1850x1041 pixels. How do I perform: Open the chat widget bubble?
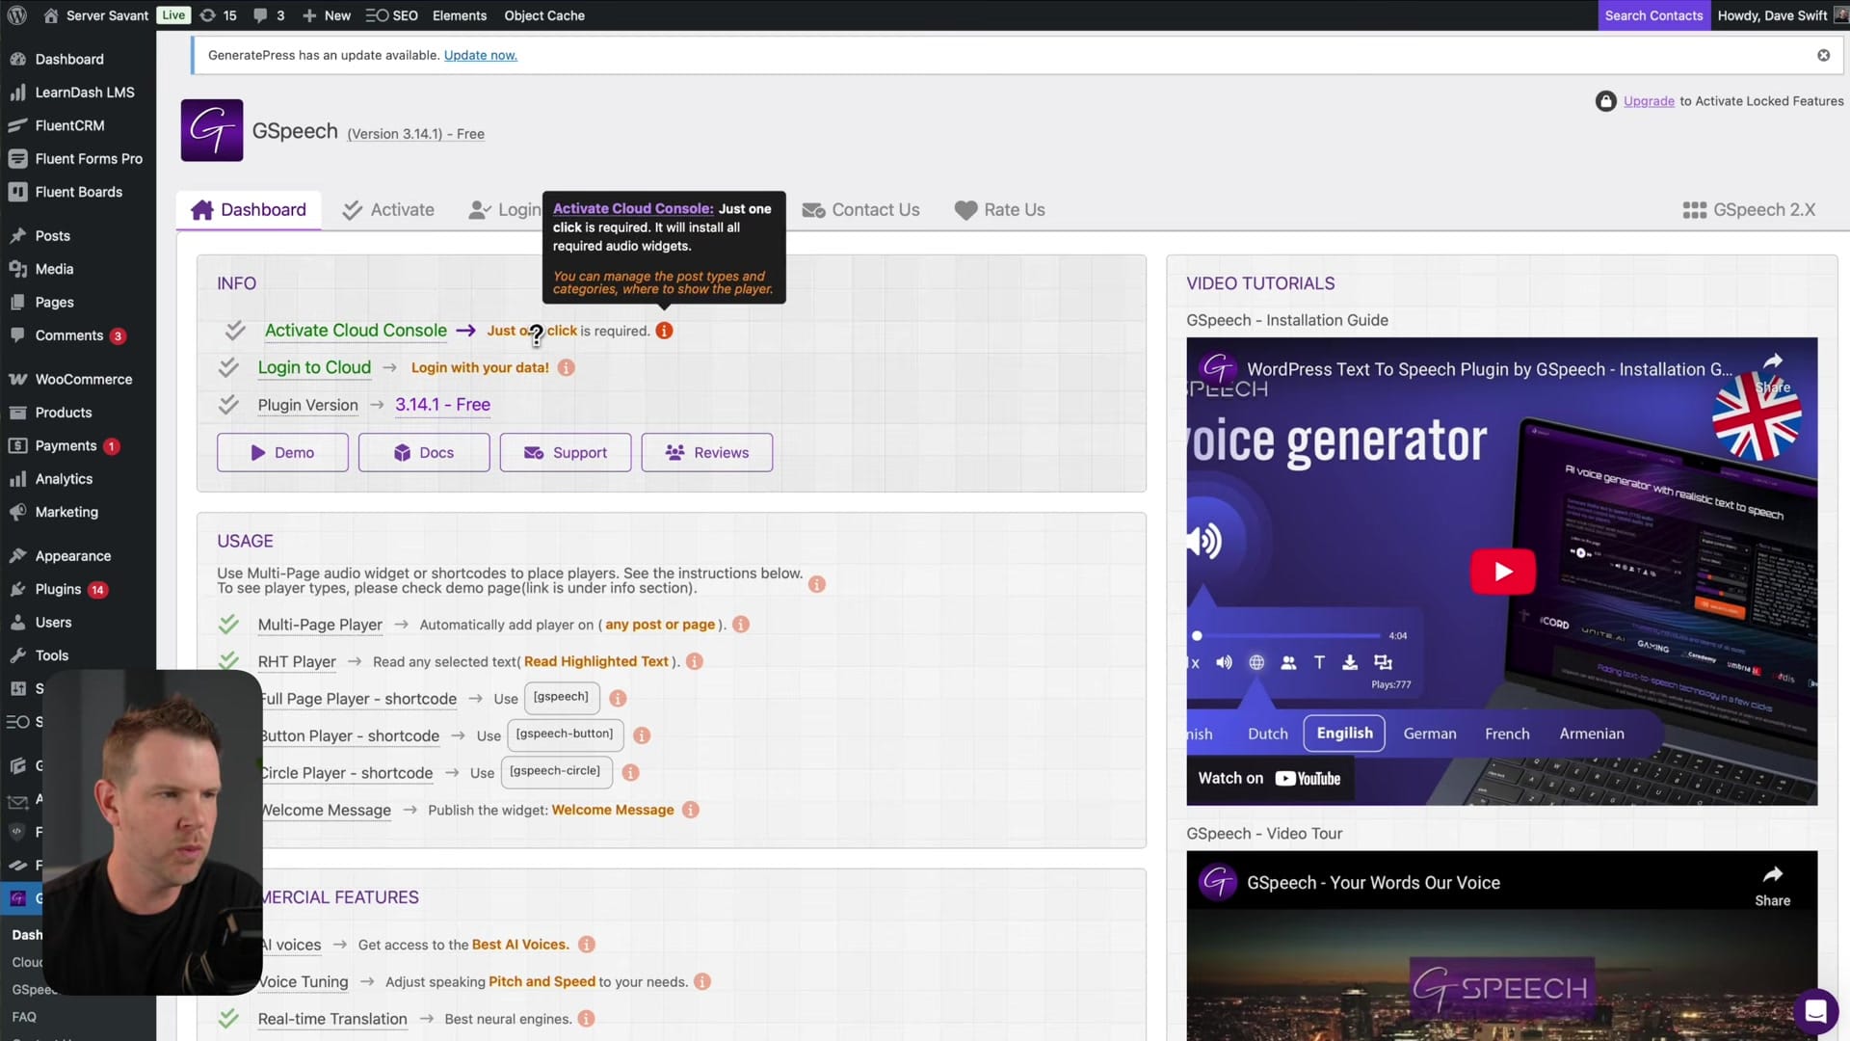[x=1815, y=1011]
